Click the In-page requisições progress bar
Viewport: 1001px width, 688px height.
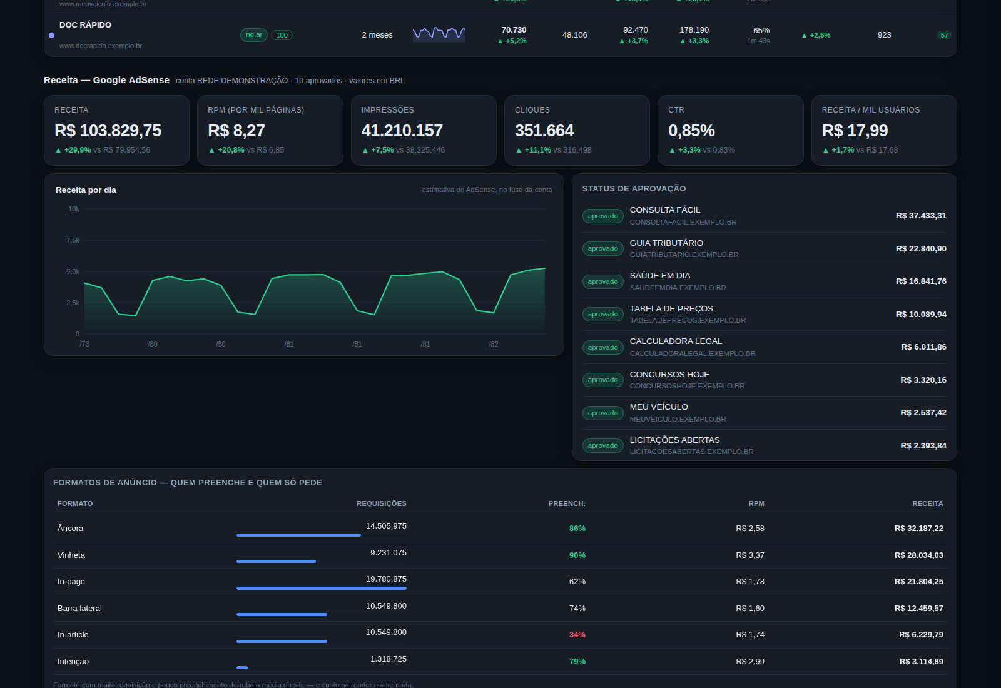pyautogui.click(x=322, y=588)
